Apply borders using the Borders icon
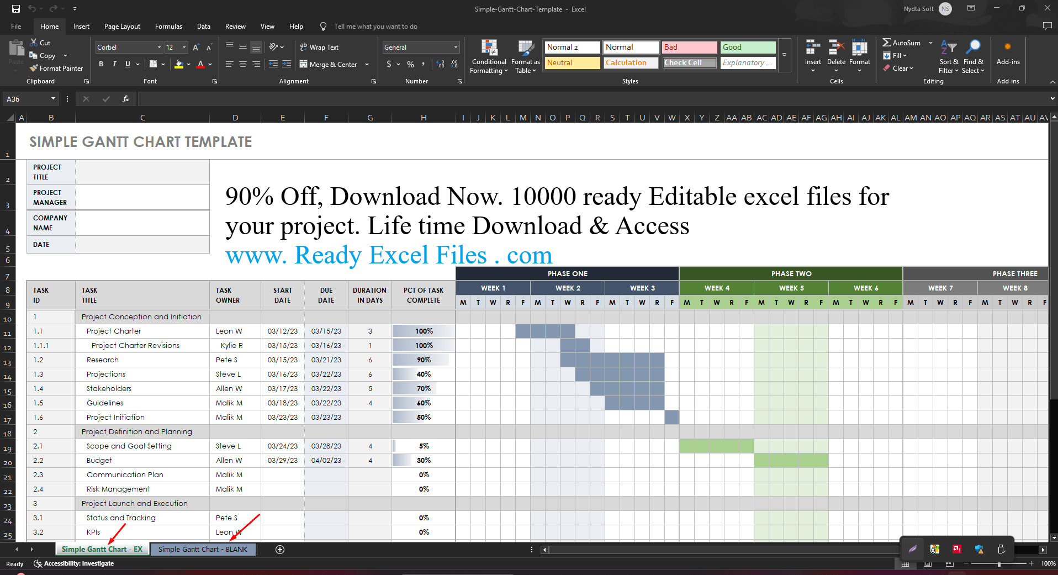 (x=154, y=64)
